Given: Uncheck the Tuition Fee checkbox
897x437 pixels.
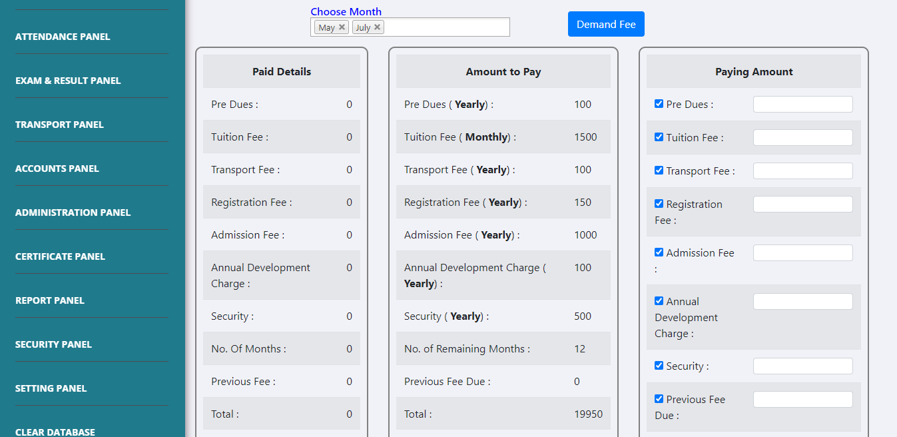Looking at the screenshot, I should 659,137.
